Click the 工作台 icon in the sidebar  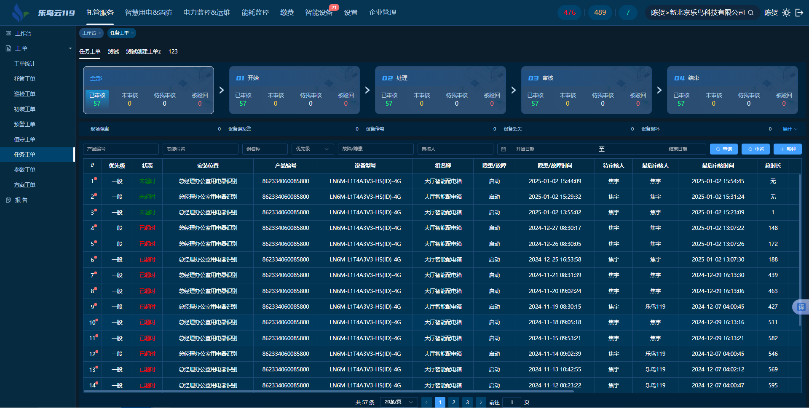click(8, 33)
